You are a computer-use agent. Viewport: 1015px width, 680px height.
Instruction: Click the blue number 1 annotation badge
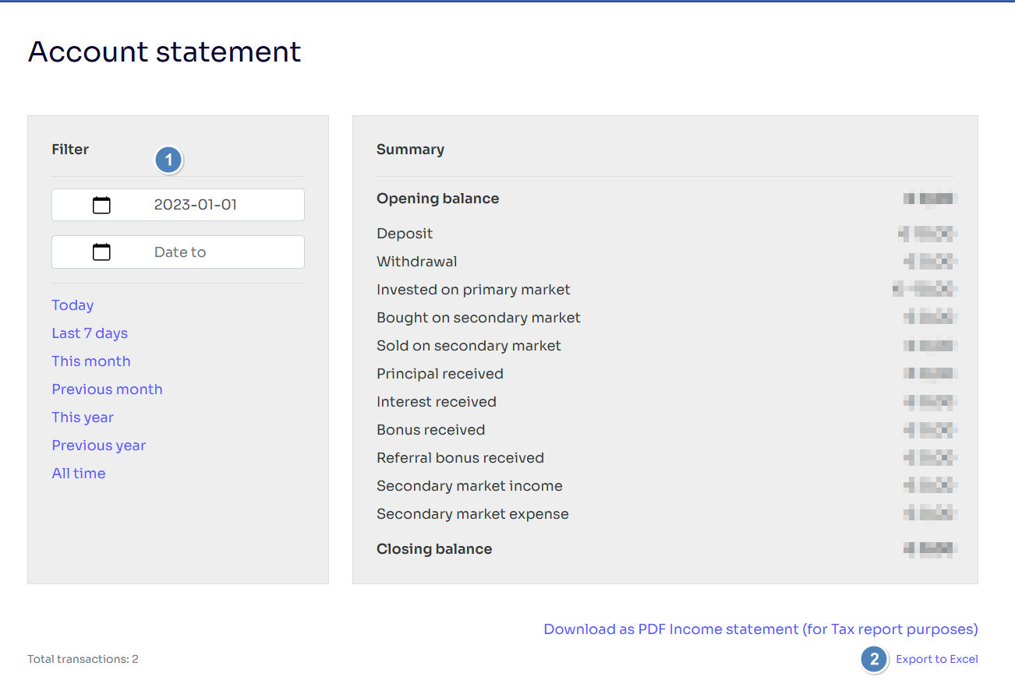[168, 160]
